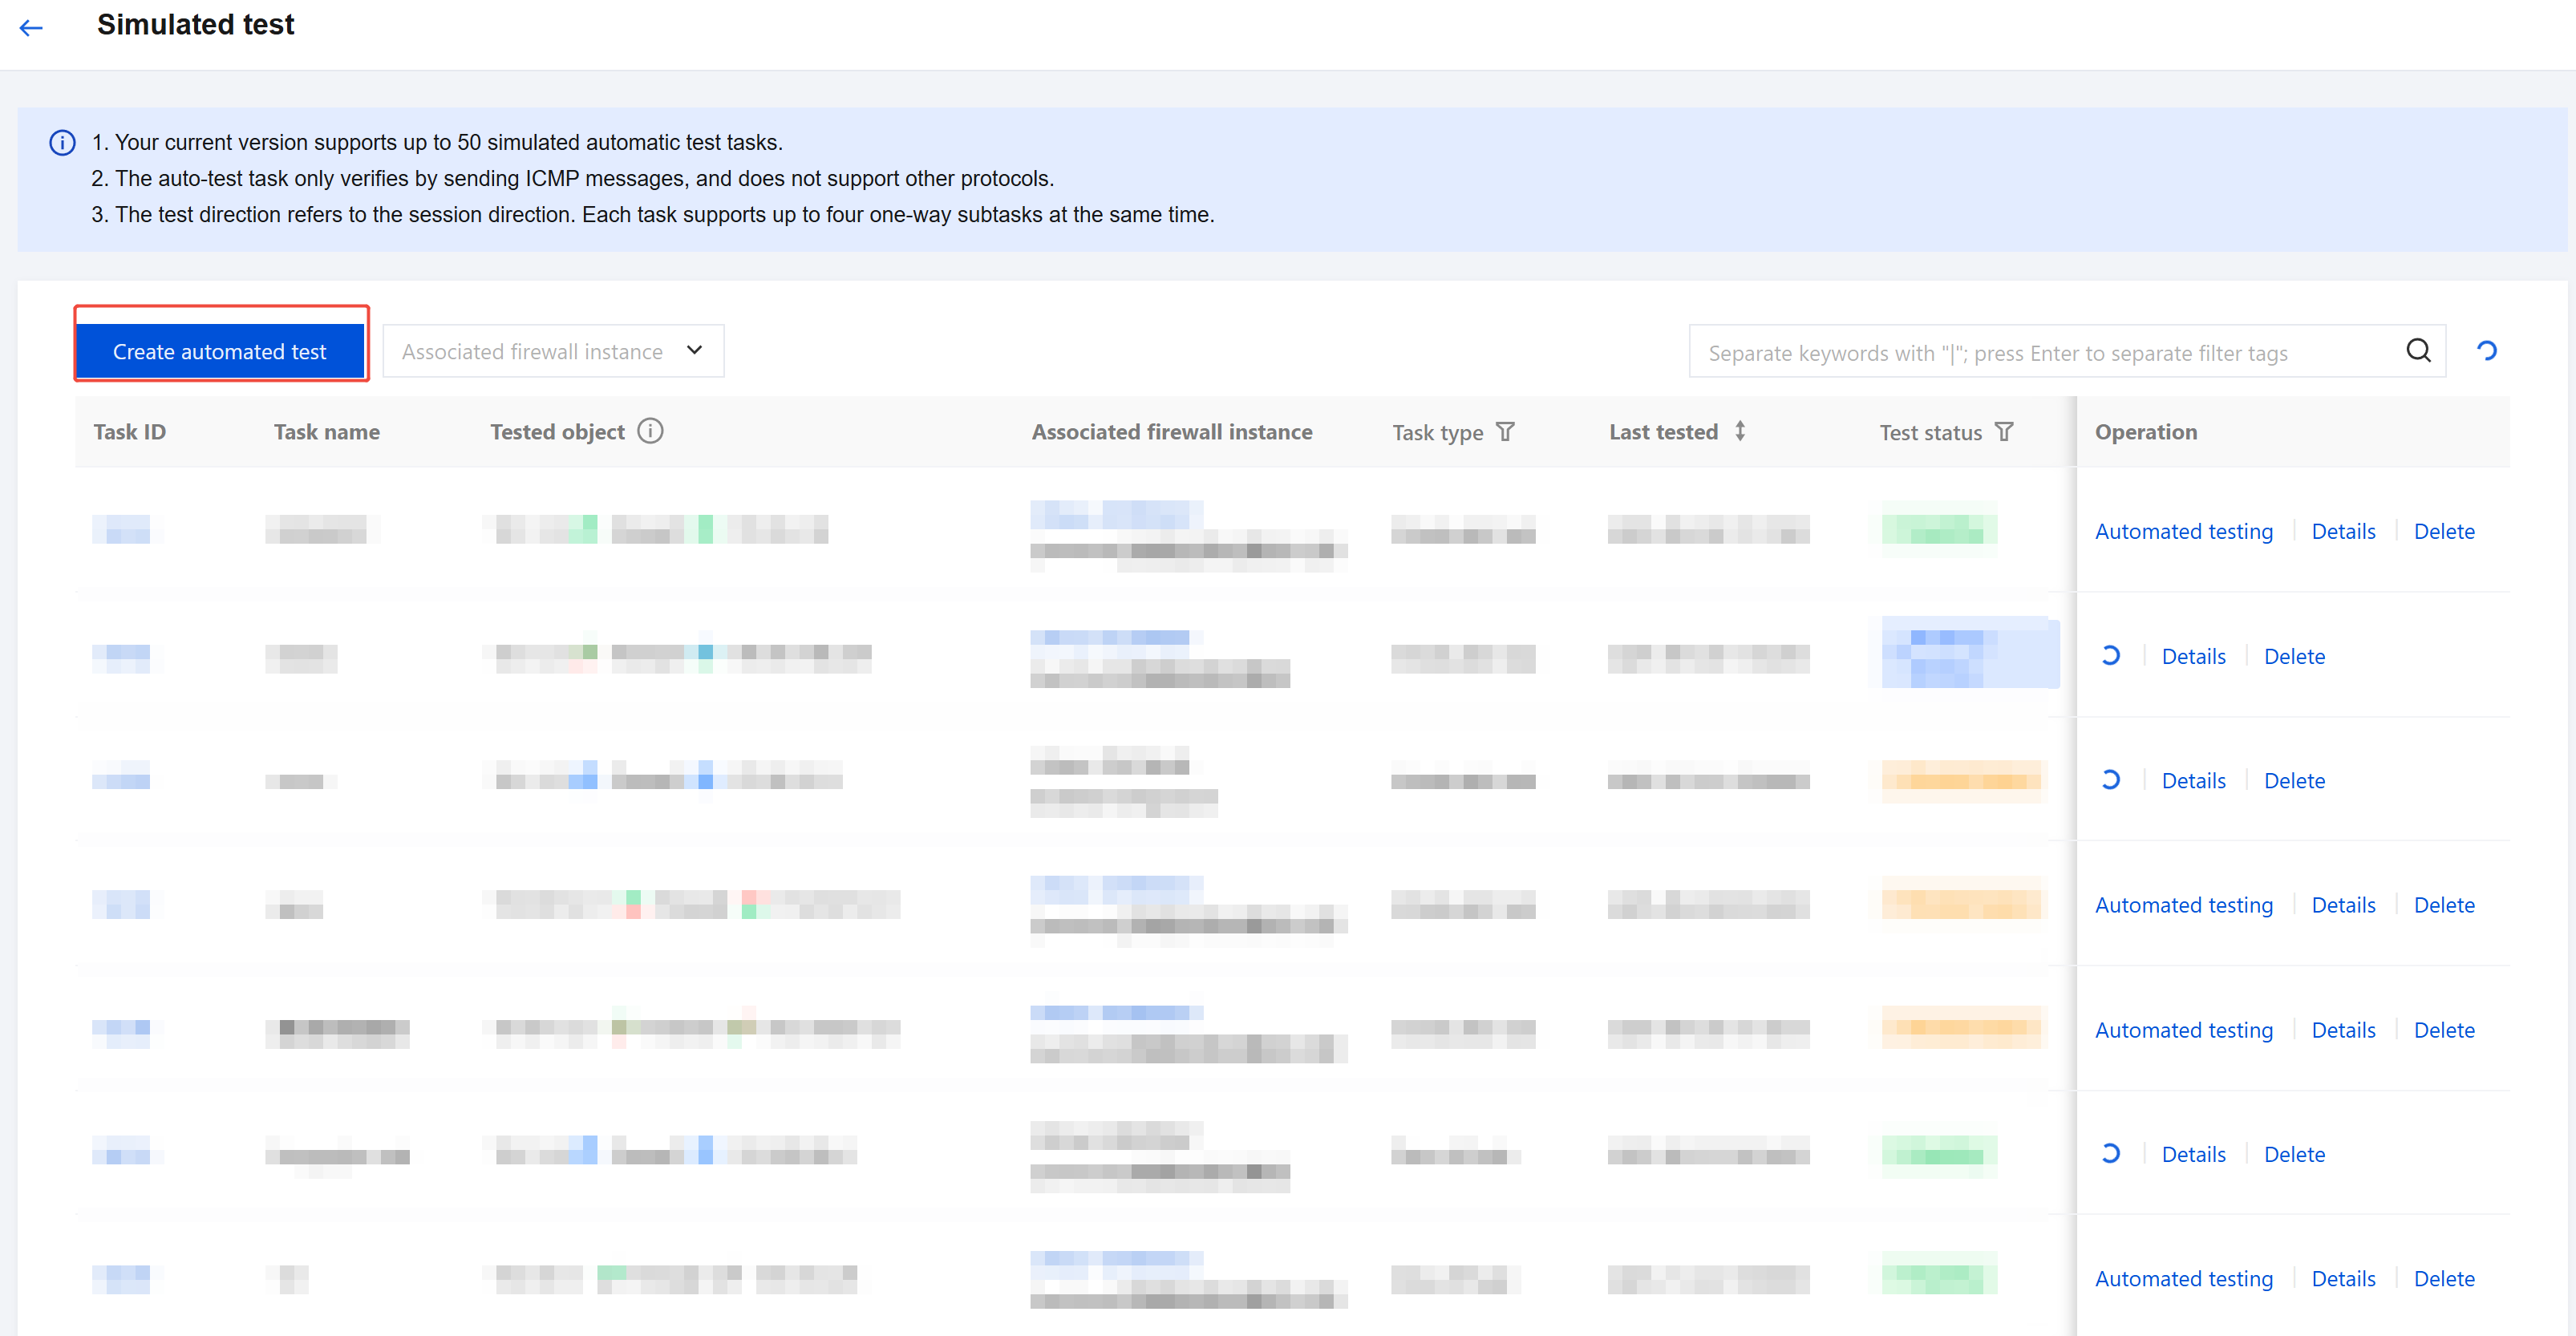The height and width of the screenshot is (1336, 2576).
Task: Click the magnifier search icon
Action: pos(2418,350)
